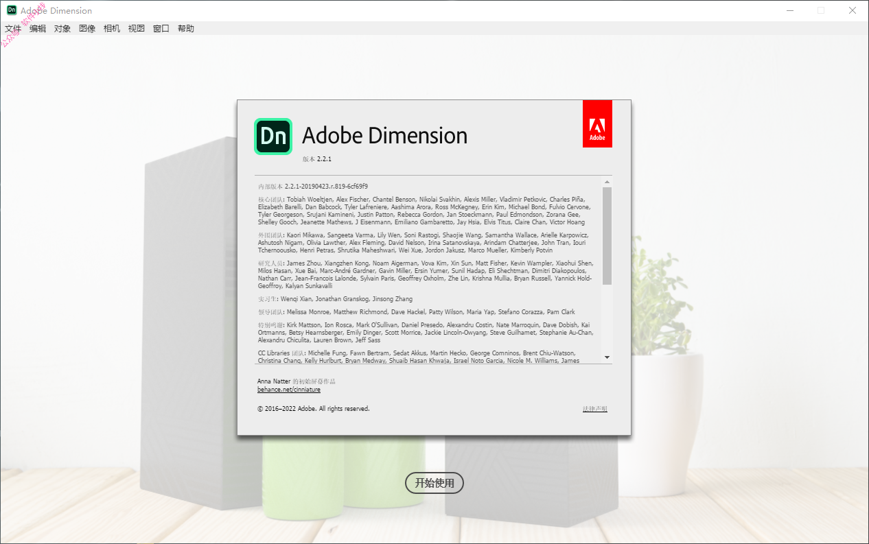Click the name "Michelle Fung" in credits
Image resolution: width=869 pixels, height=544 pixels.
[x=327, y=353]
